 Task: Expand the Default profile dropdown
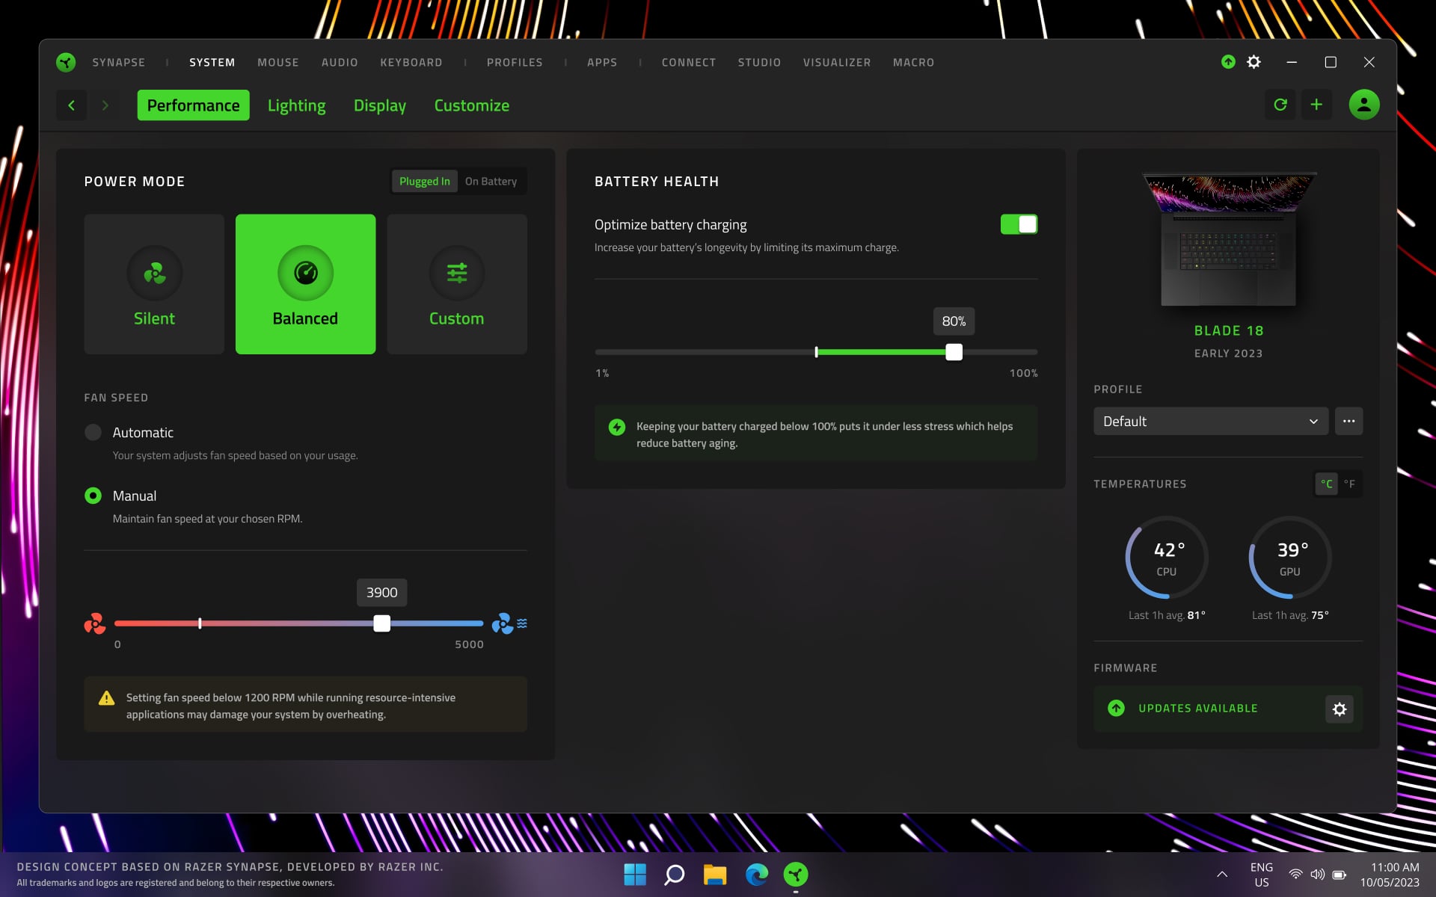click(x=1211, y=421)
